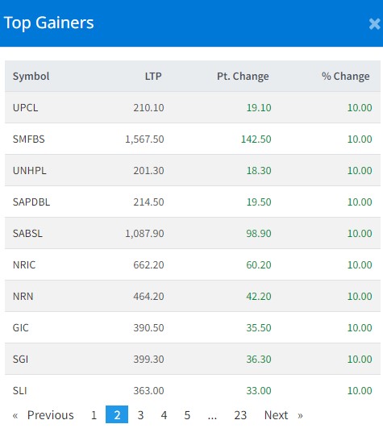Viewport: 383px width, 445px height.
Task: Select the SLI symbol entry
Action: tap(19, 391)
